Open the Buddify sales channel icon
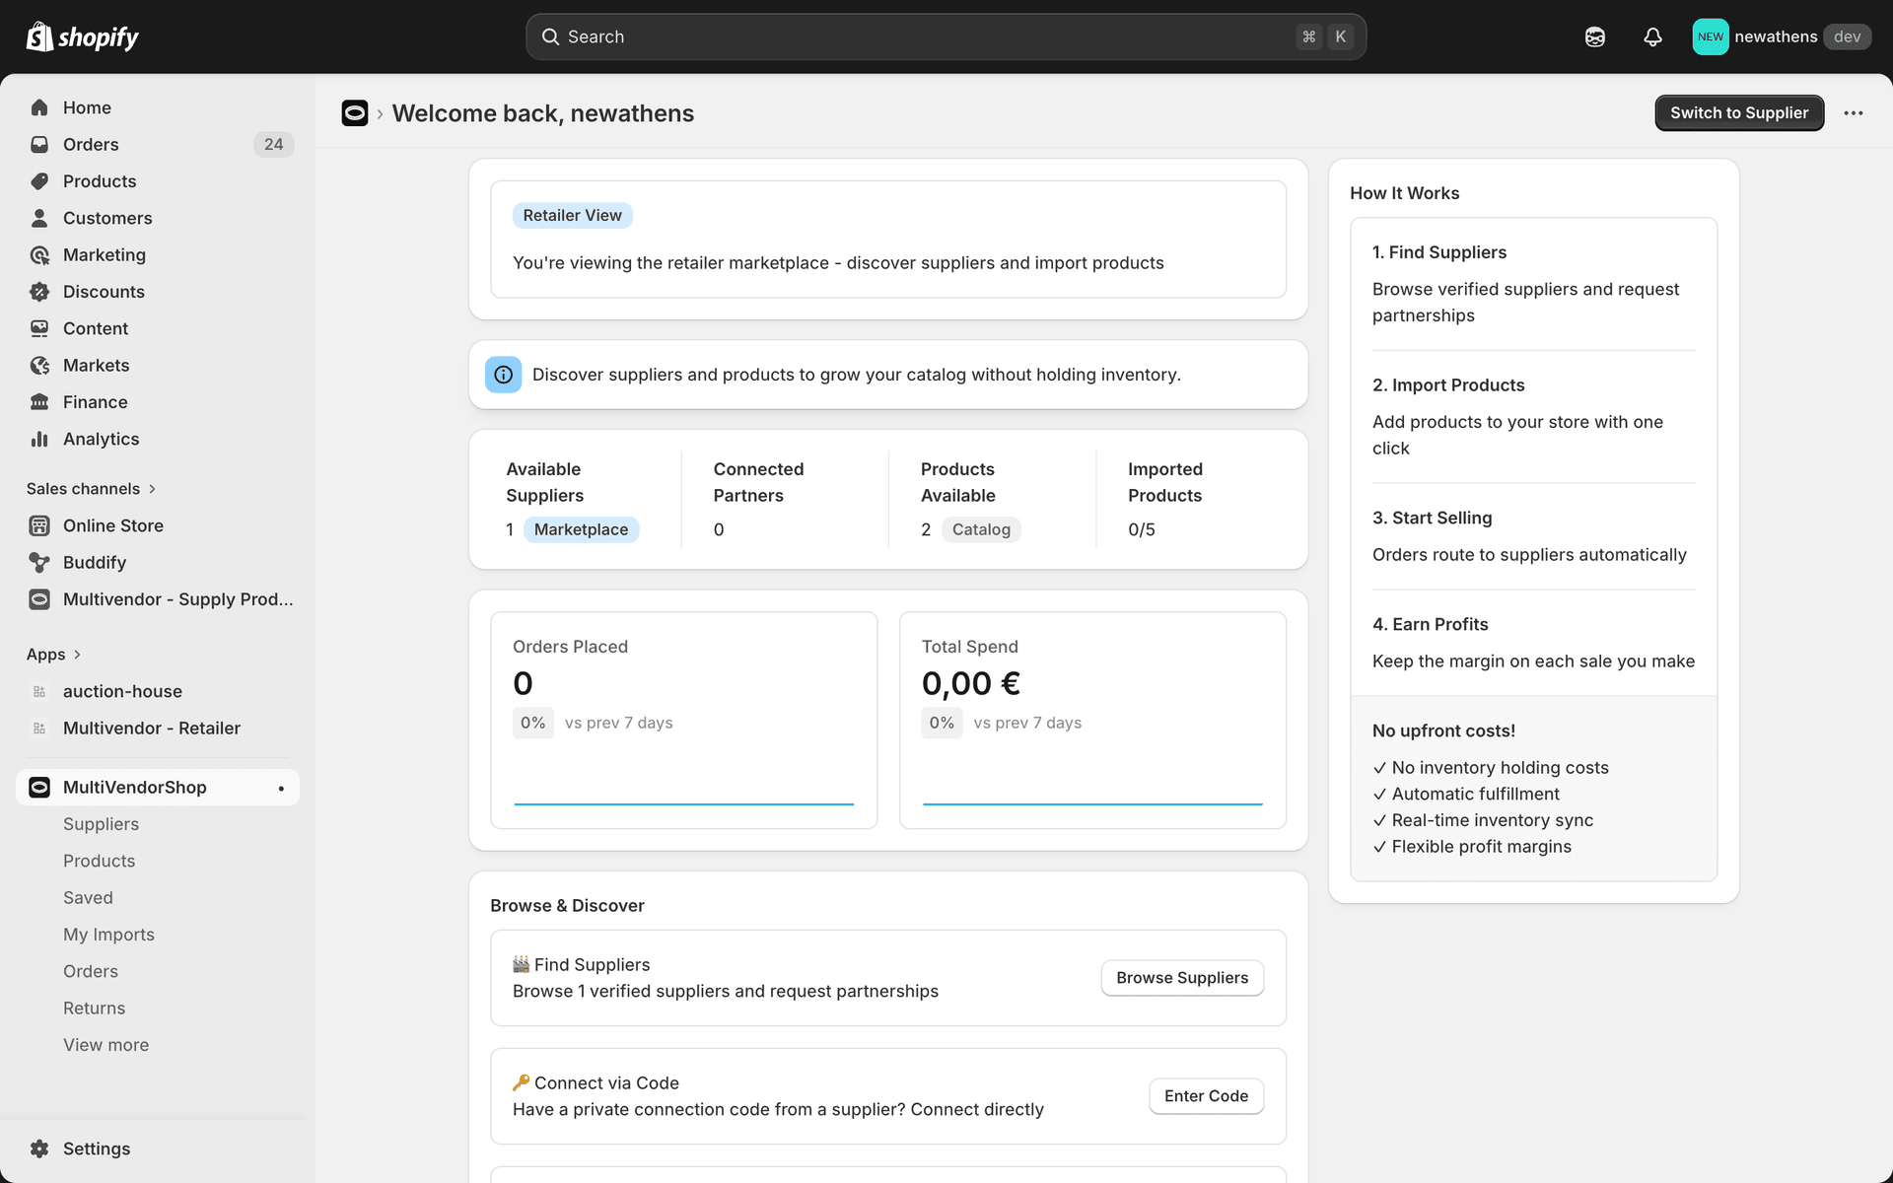Screen dimensions: 1893x1183 click(39, 562)
